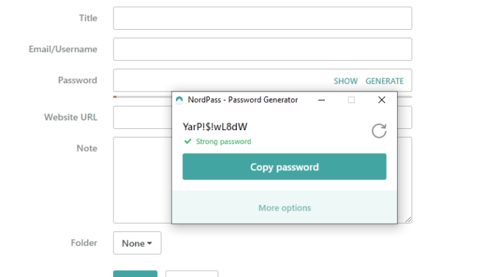Minimize the Password Generator window
The image size is (485, 277).
[321, 100]
